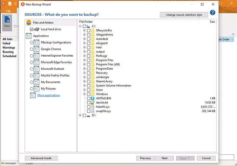Screen dimensions: 237x166
Task: Click the My Documents icon
Action: coord(37,82)
